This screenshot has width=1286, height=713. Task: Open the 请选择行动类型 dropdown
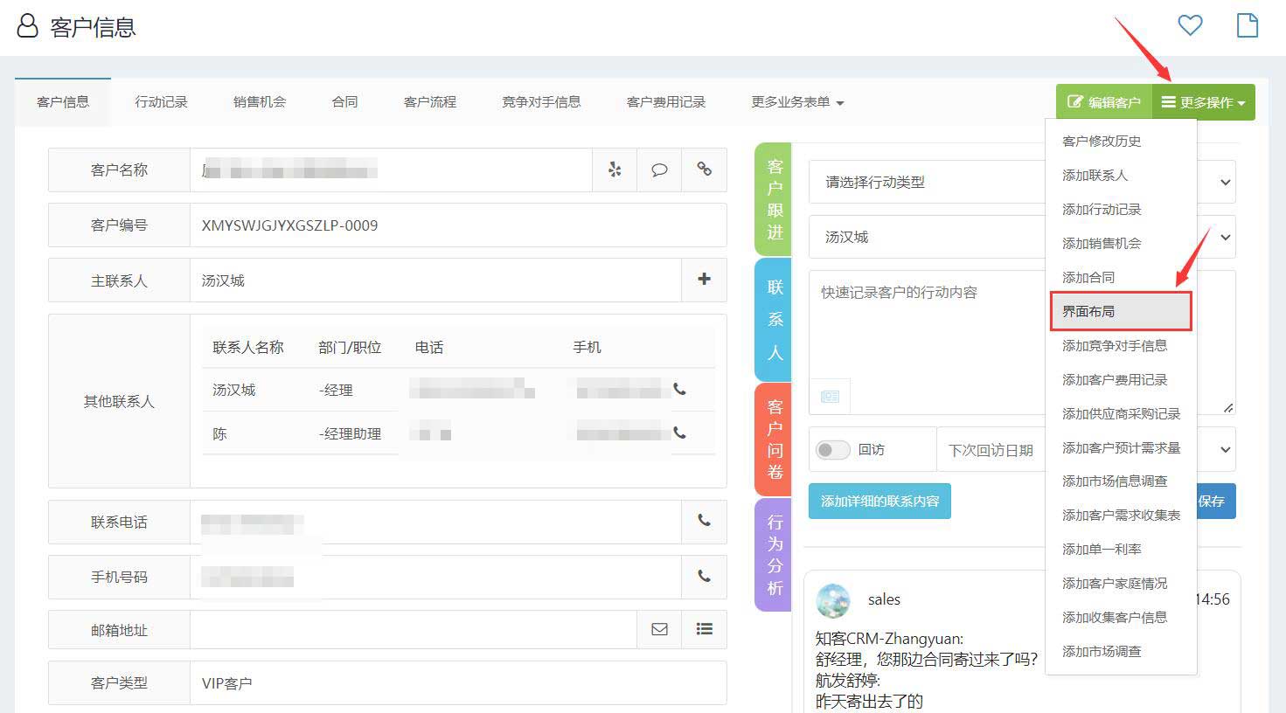tap(927, 183)
